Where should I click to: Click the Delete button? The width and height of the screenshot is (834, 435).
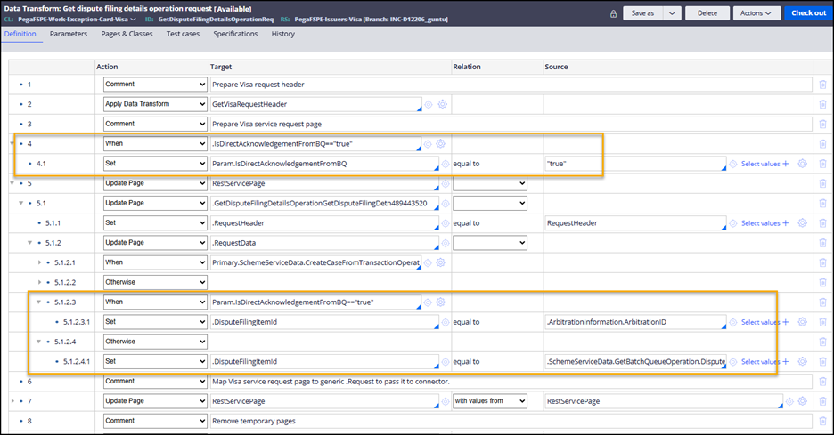click(707, 13)
